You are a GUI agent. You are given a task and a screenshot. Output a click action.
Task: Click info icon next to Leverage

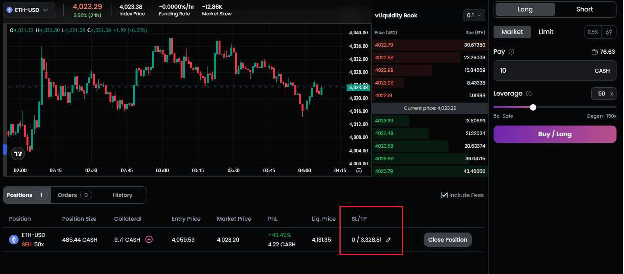coord(529,94)
